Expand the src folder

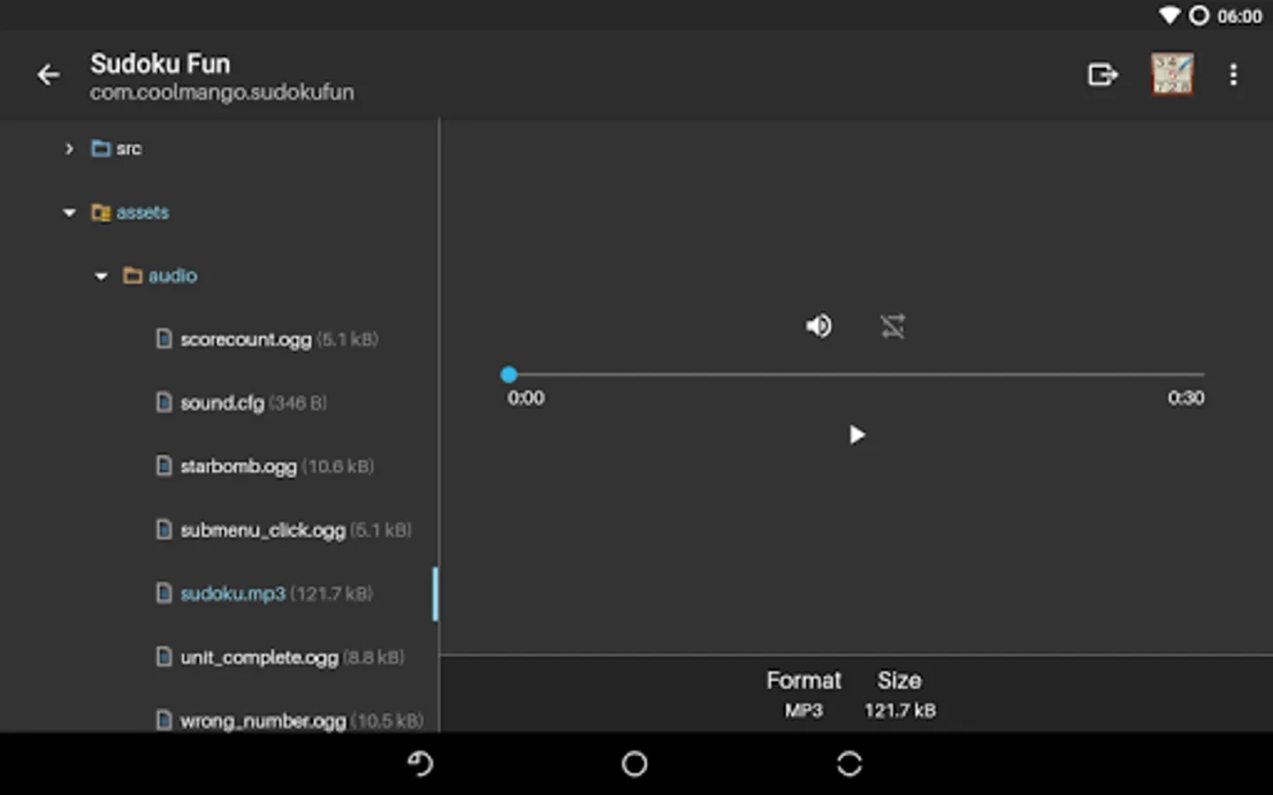(70, 148)
